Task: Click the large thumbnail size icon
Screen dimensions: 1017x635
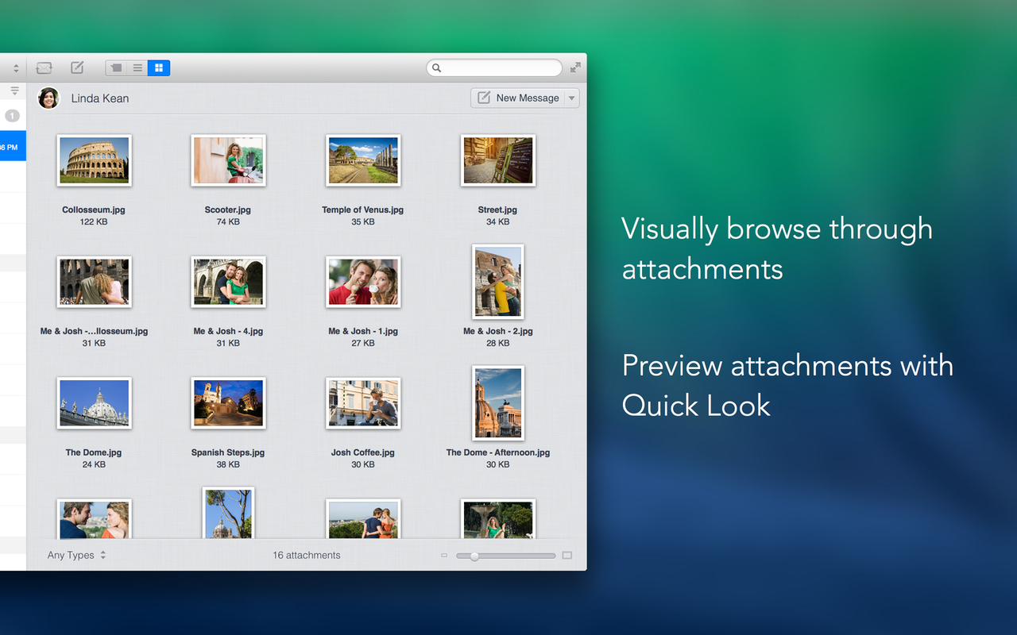Action: pyautogui.click(x=567, y=556)
